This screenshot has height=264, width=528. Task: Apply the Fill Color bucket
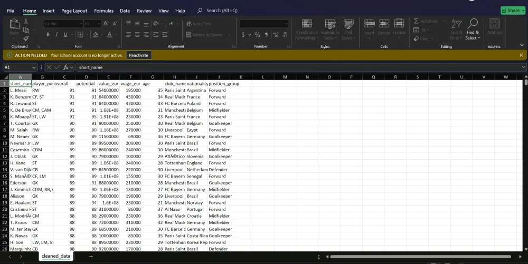(x=95, y=35)
